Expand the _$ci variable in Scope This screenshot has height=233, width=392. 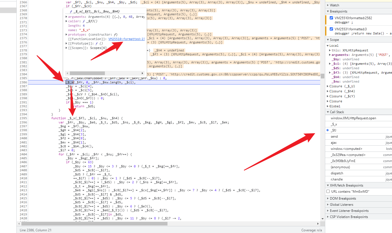[330, 64]
